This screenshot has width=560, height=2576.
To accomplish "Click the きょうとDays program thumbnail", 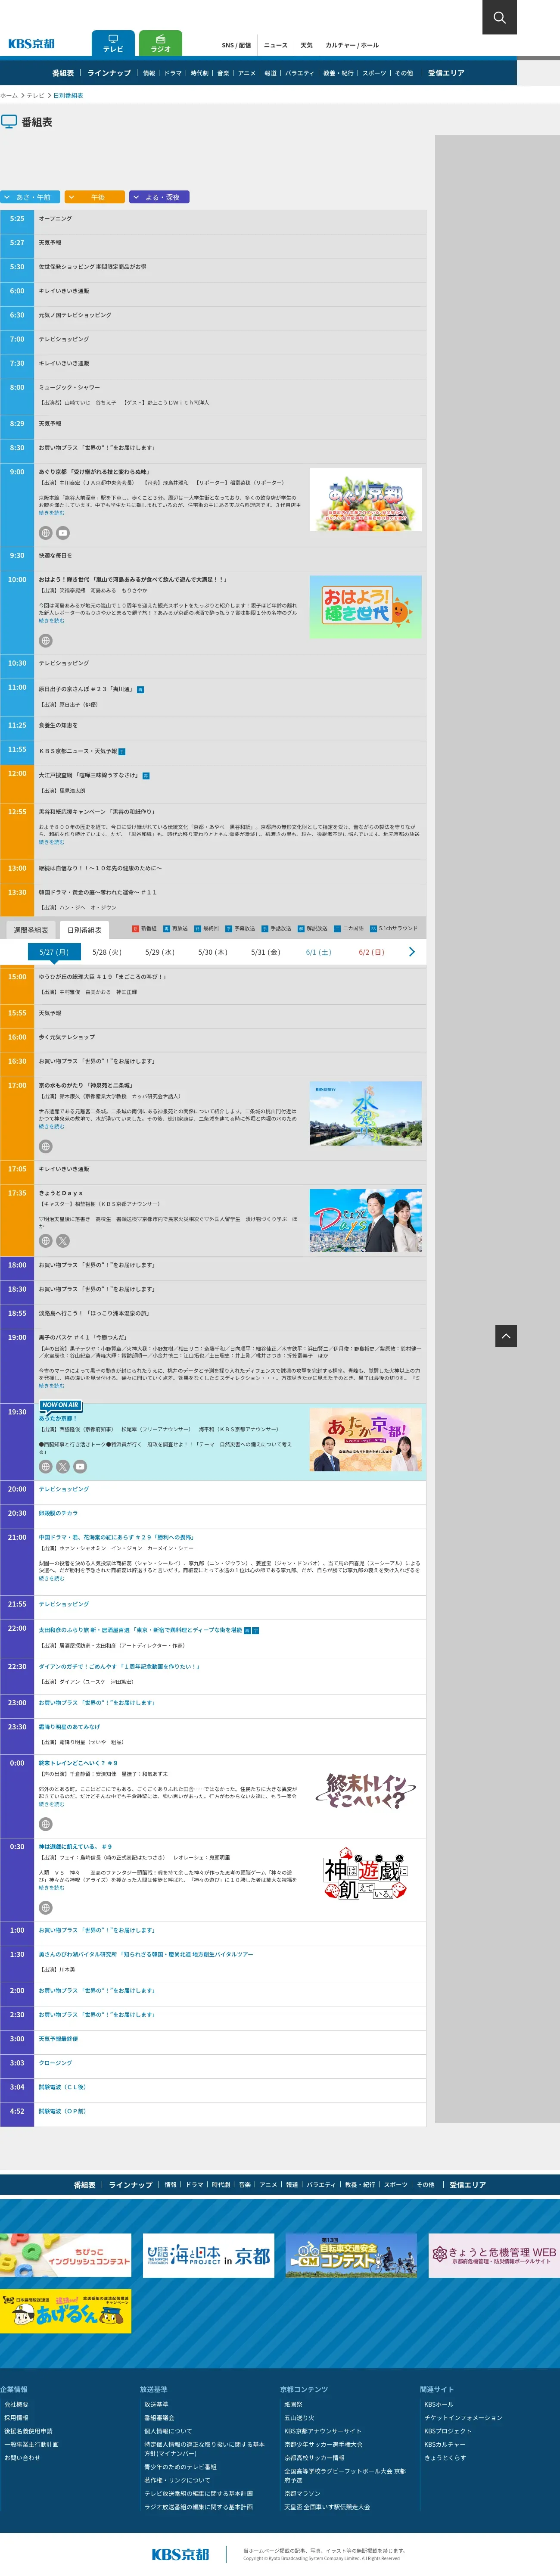I will (x=365, y=1221).
